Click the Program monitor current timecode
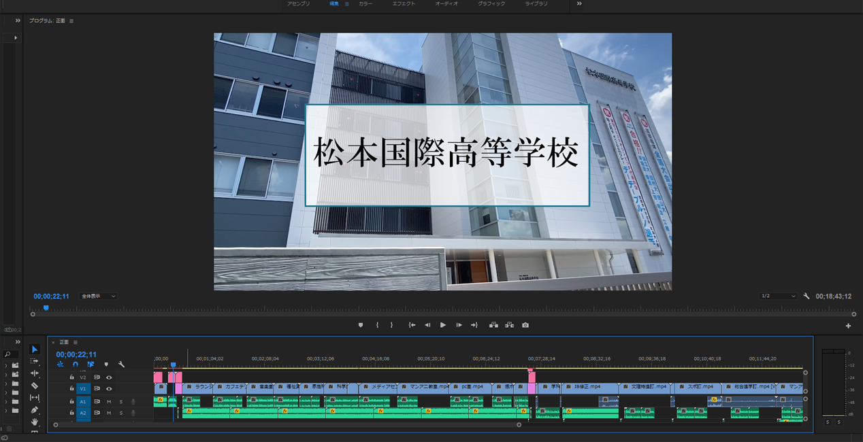863x442 pixels. click(x=52, y=296)
